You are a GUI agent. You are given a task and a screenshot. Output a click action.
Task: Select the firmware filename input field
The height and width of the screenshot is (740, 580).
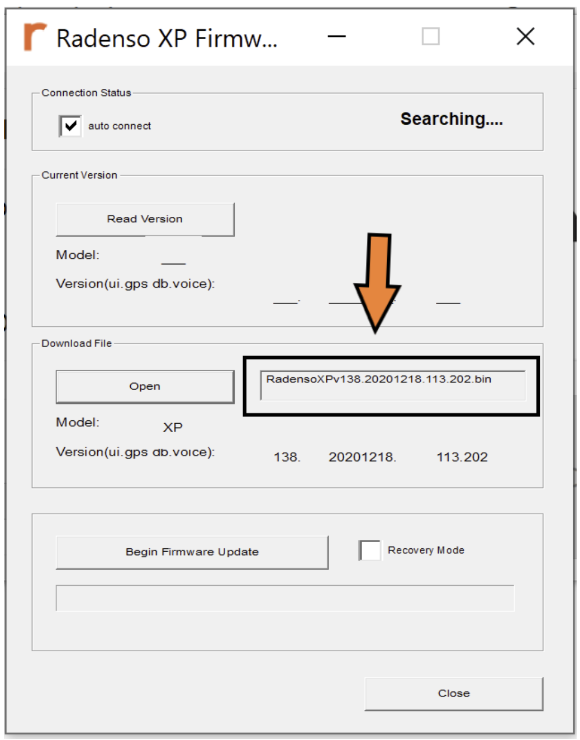(393, 385)
